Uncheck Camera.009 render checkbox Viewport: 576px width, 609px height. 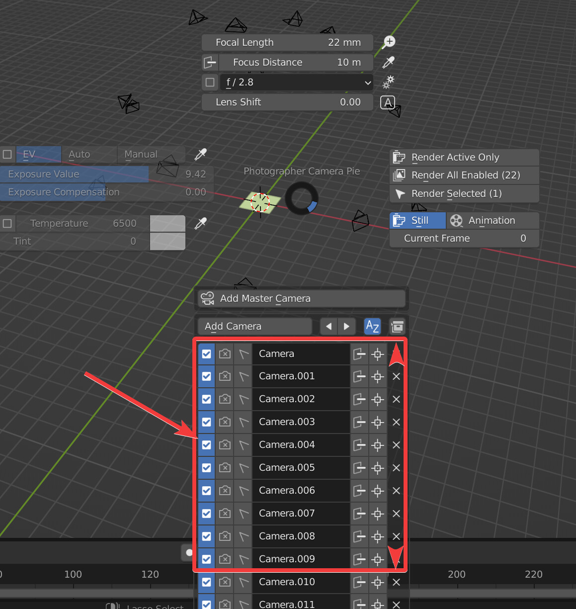[206, 559]
